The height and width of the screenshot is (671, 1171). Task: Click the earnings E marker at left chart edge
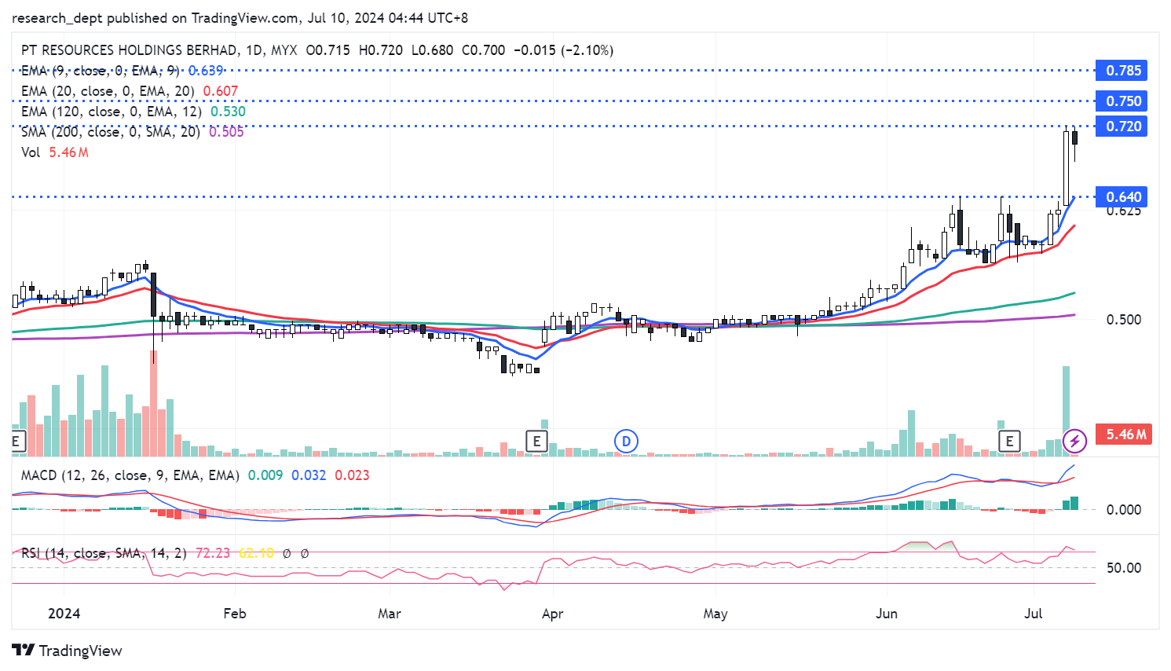[x=16, y=441]
